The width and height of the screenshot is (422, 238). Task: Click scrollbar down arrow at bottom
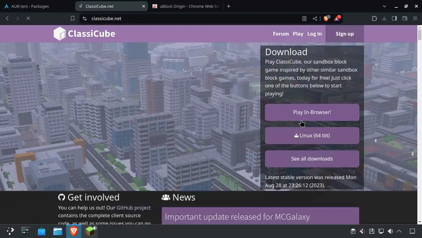(x=420, y=222)
